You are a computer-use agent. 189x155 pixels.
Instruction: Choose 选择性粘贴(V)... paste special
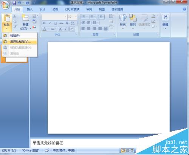click(20, 42)
